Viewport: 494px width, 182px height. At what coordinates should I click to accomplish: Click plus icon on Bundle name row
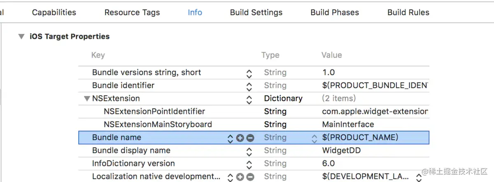(240, 138)
